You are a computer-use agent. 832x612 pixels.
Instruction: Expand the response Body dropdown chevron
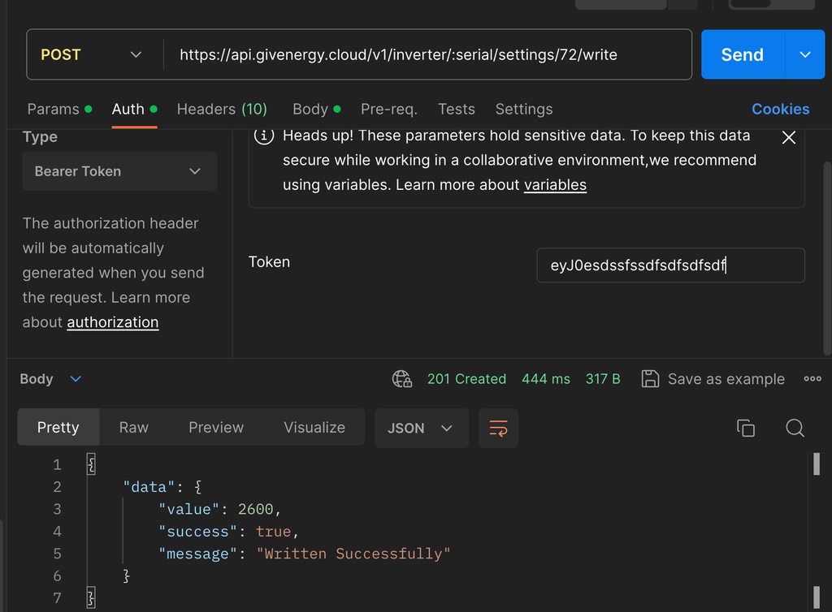coord(76,379)
